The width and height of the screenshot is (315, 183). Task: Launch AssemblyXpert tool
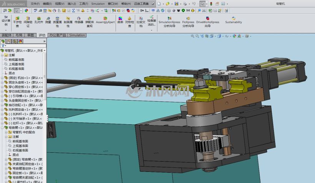pyautogui.click(x=105, y=20)
